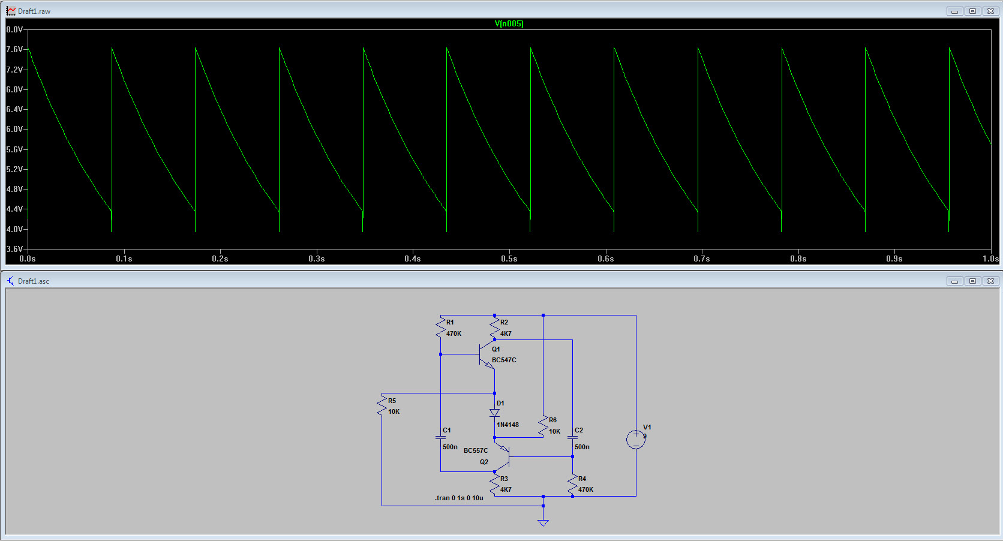Select the Q2 BC557C transistor symbol
1003x541 pixels.
point(503,456)
